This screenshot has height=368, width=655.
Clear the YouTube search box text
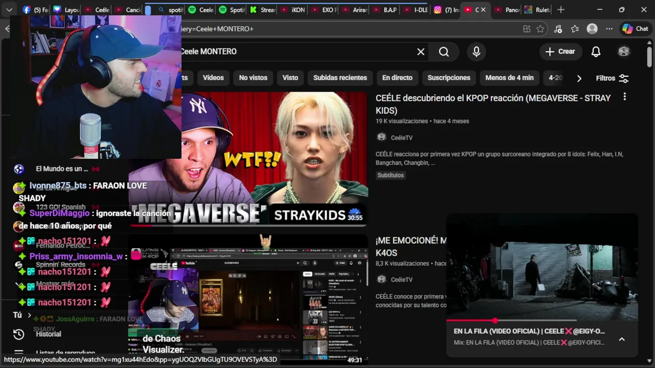click(421, 52)
